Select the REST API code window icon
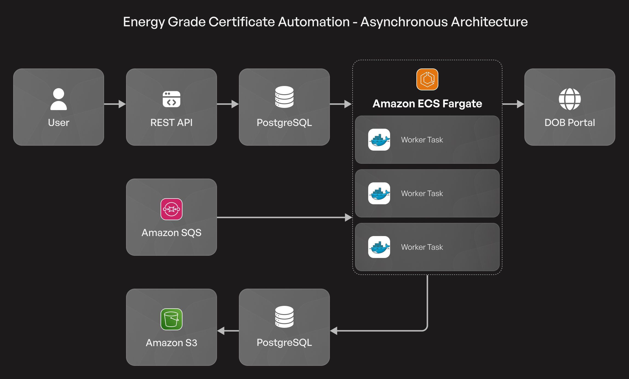The width and height of the screenshot is (629, 379). coord(171,99)
